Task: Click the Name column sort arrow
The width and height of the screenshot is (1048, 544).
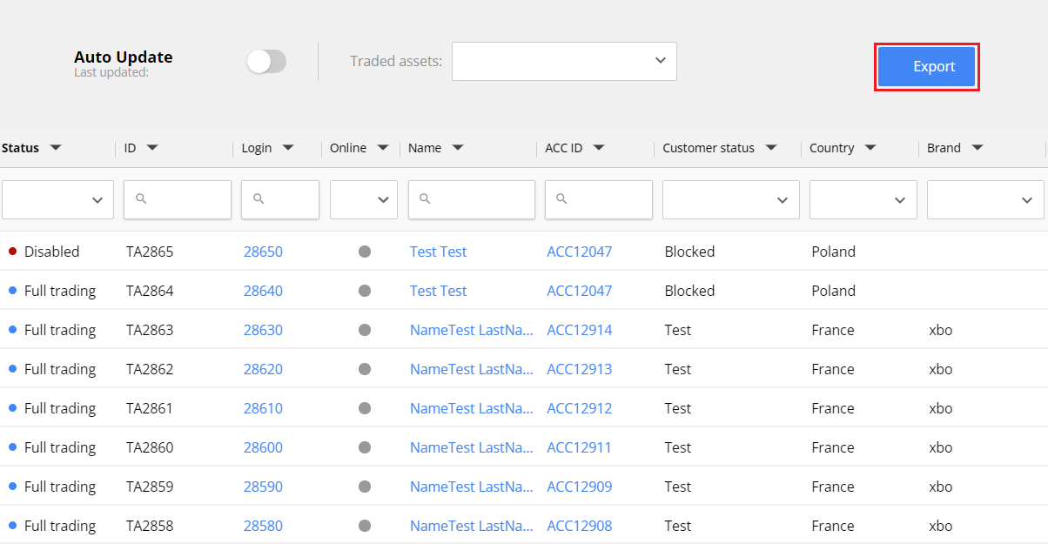Action: coord(458,148)
